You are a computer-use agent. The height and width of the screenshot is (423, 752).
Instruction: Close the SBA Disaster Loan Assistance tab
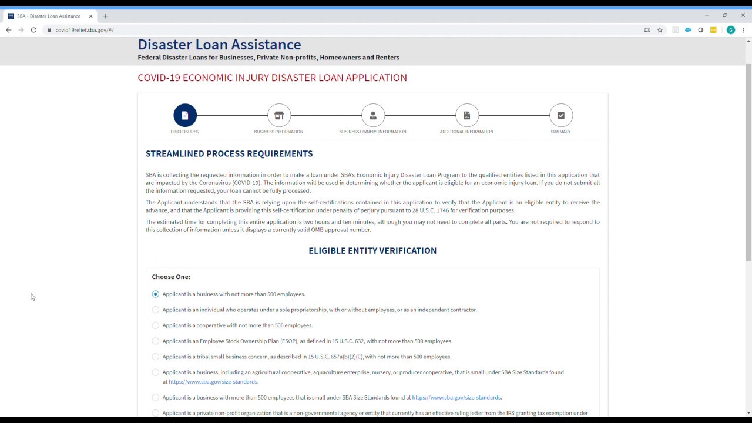point(90,16)
